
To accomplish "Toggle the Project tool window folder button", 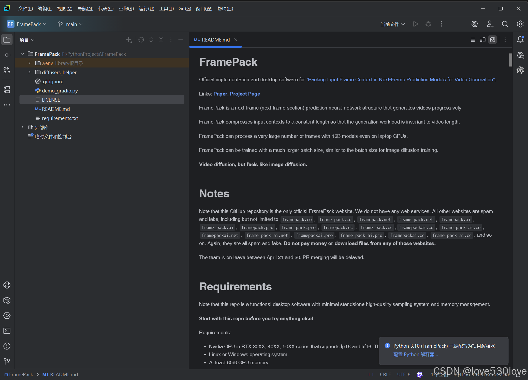I will (7, 40).
